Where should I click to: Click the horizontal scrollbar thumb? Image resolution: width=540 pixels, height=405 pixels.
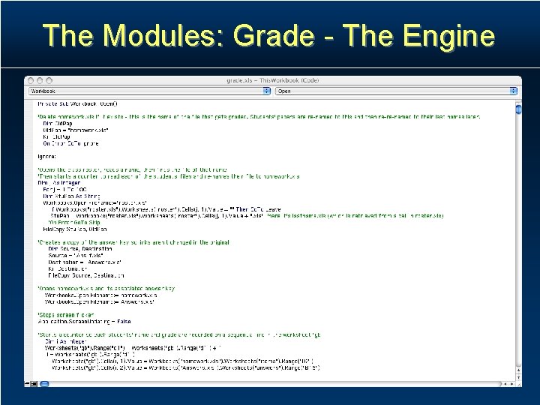44,384
